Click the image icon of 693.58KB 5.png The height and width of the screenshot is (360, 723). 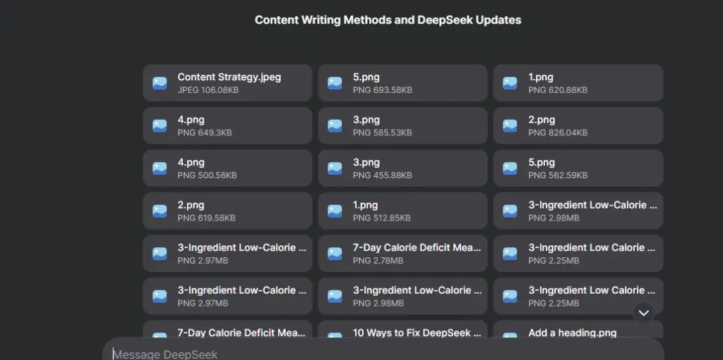(335, 83)
